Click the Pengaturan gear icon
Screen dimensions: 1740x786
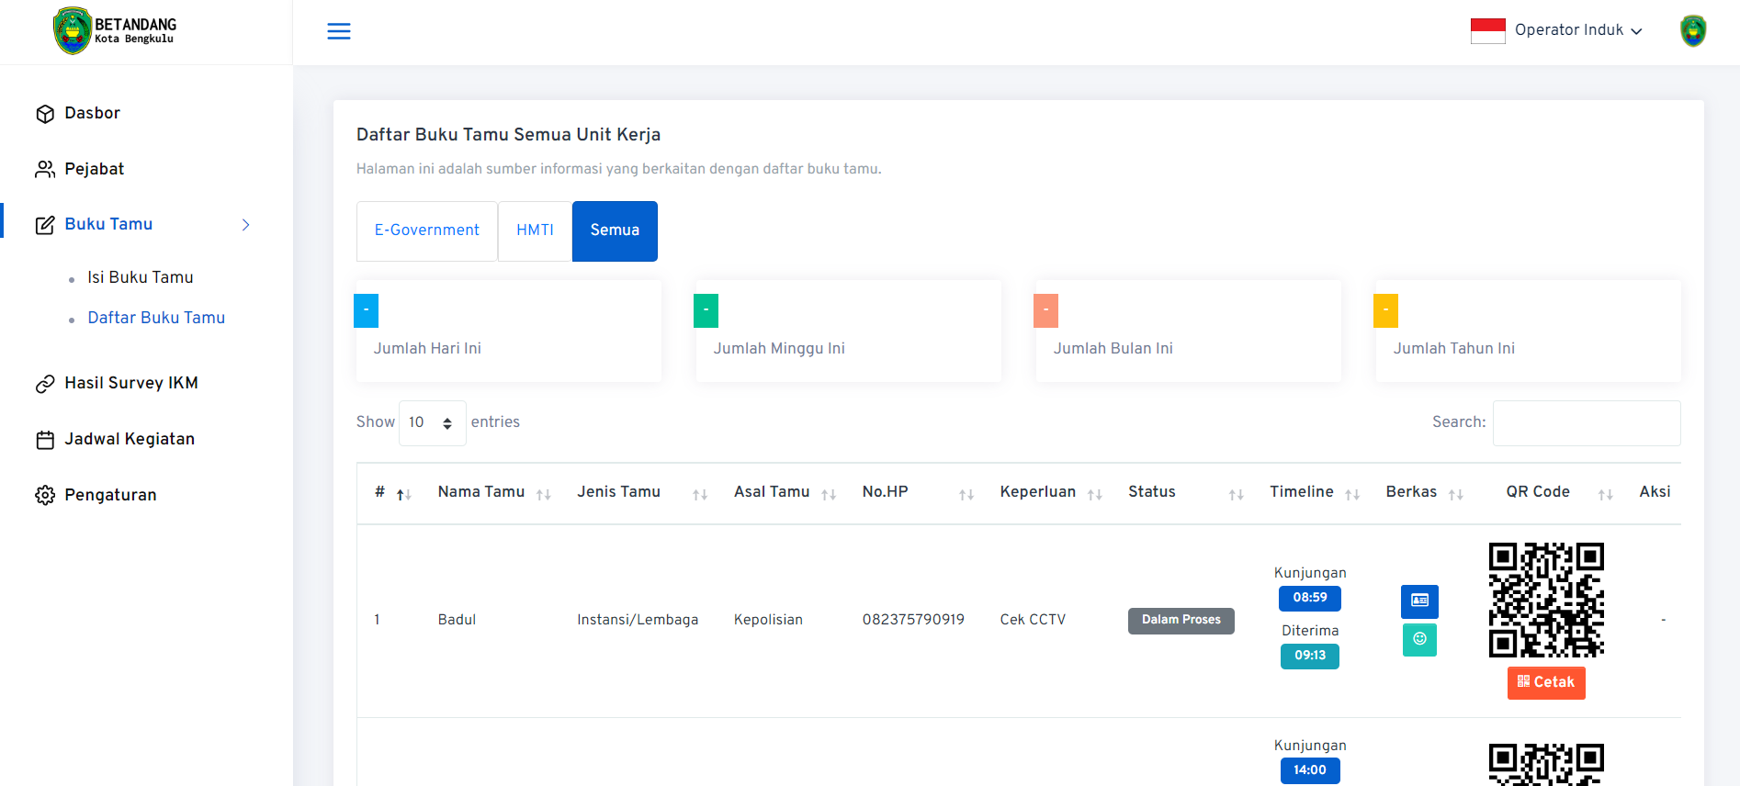pos(45,496)
